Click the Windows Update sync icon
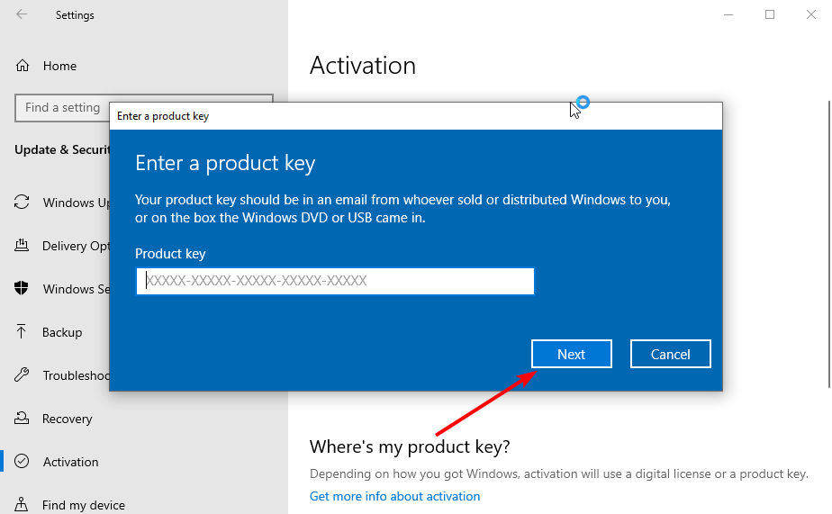Viewport: 832px width, 514px height. coord(23,203)
